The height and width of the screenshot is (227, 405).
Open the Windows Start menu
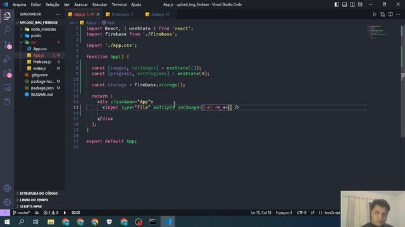pyautogui.click(x=7, y=221)
